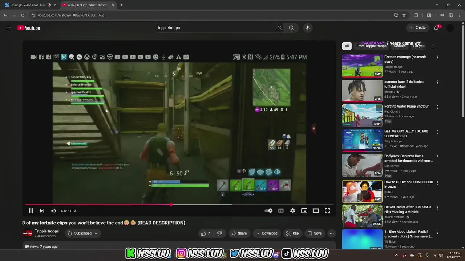Open YouTube notifications bell

click(437, 28)
